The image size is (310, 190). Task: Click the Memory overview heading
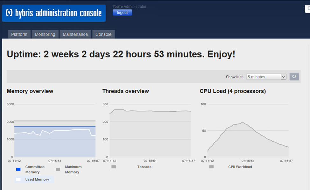(x=30, y=91)
